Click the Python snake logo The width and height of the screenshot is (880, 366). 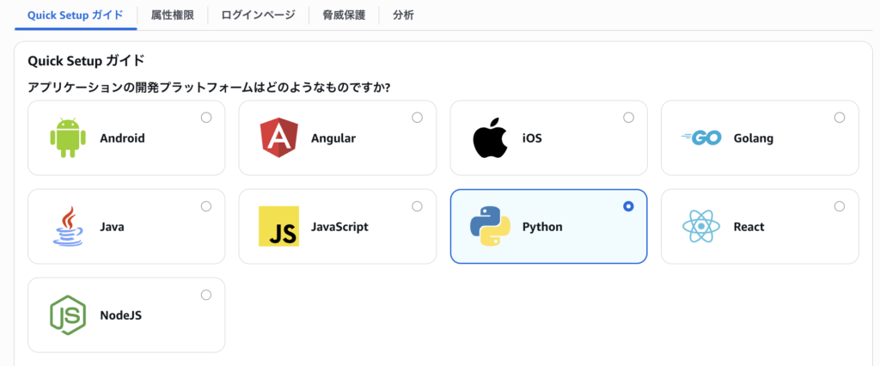coord(490,226)
